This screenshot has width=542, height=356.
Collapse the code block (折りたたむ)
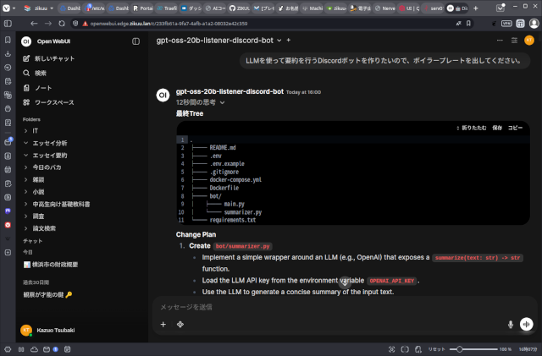tap(470, 128)
